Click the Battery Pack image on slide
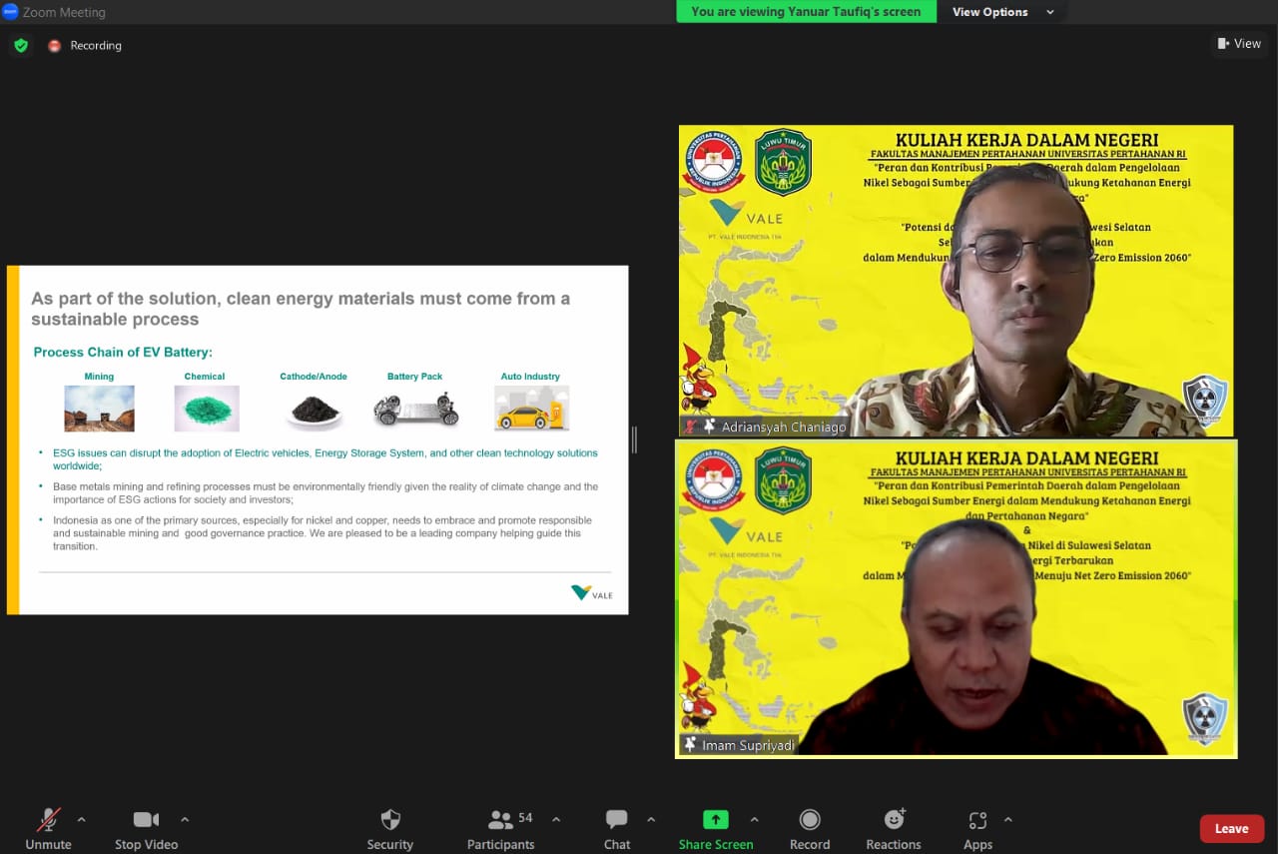The width and height of the screenshot is (1278, 854). coord(415,409)
